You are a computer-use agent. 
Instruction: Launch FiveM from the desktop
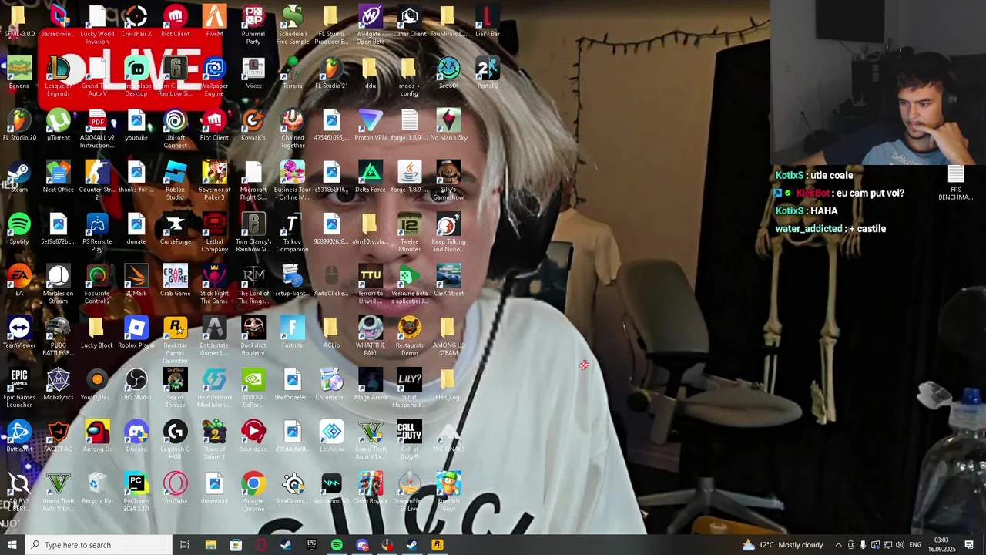point(214,22)
